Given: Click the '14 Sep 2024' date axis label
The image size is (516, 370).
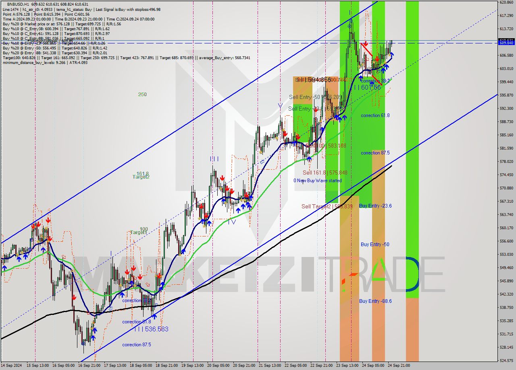Looking at the screenshot, I should coord(12,366).
